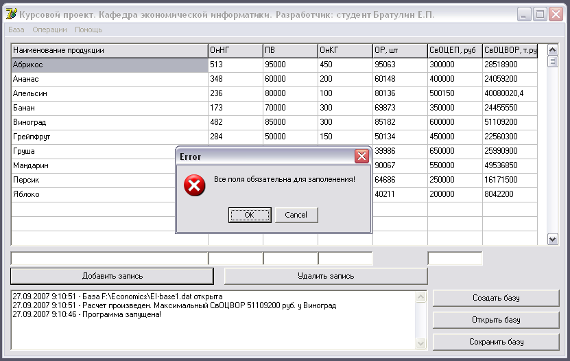This screenshot has height=361, width=570.
Task: Click the ОнКГ column header
Action: pyautogui.click(x=345, y=51)
